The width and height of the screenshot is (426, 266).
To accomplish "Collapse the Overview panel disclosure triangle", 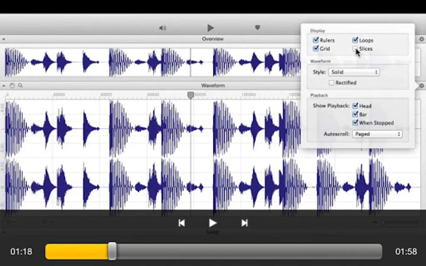I will [4, 39].
